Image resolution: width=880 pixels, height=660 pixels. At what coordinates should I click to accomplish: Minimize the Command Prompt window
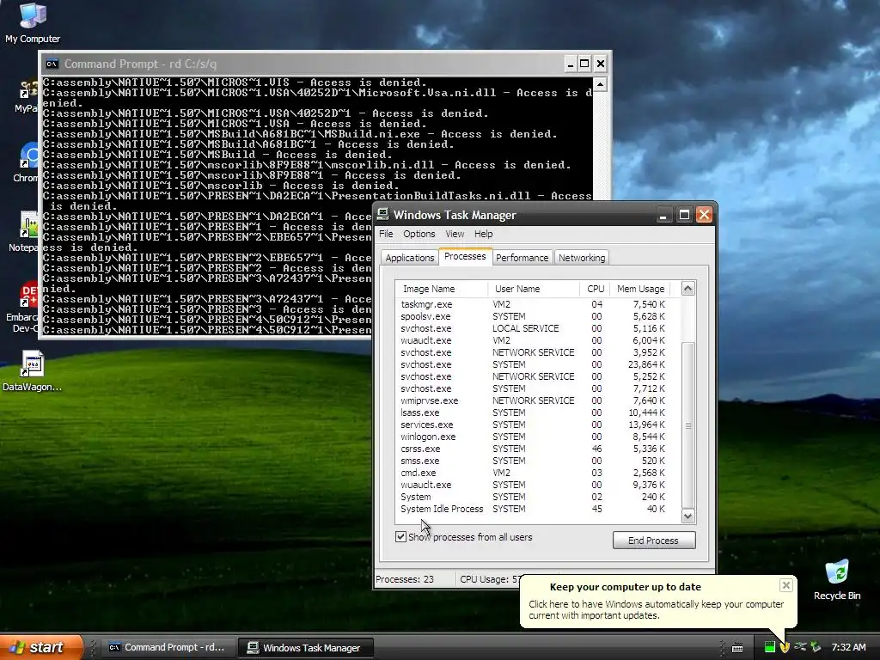click(x=570, y=64)
